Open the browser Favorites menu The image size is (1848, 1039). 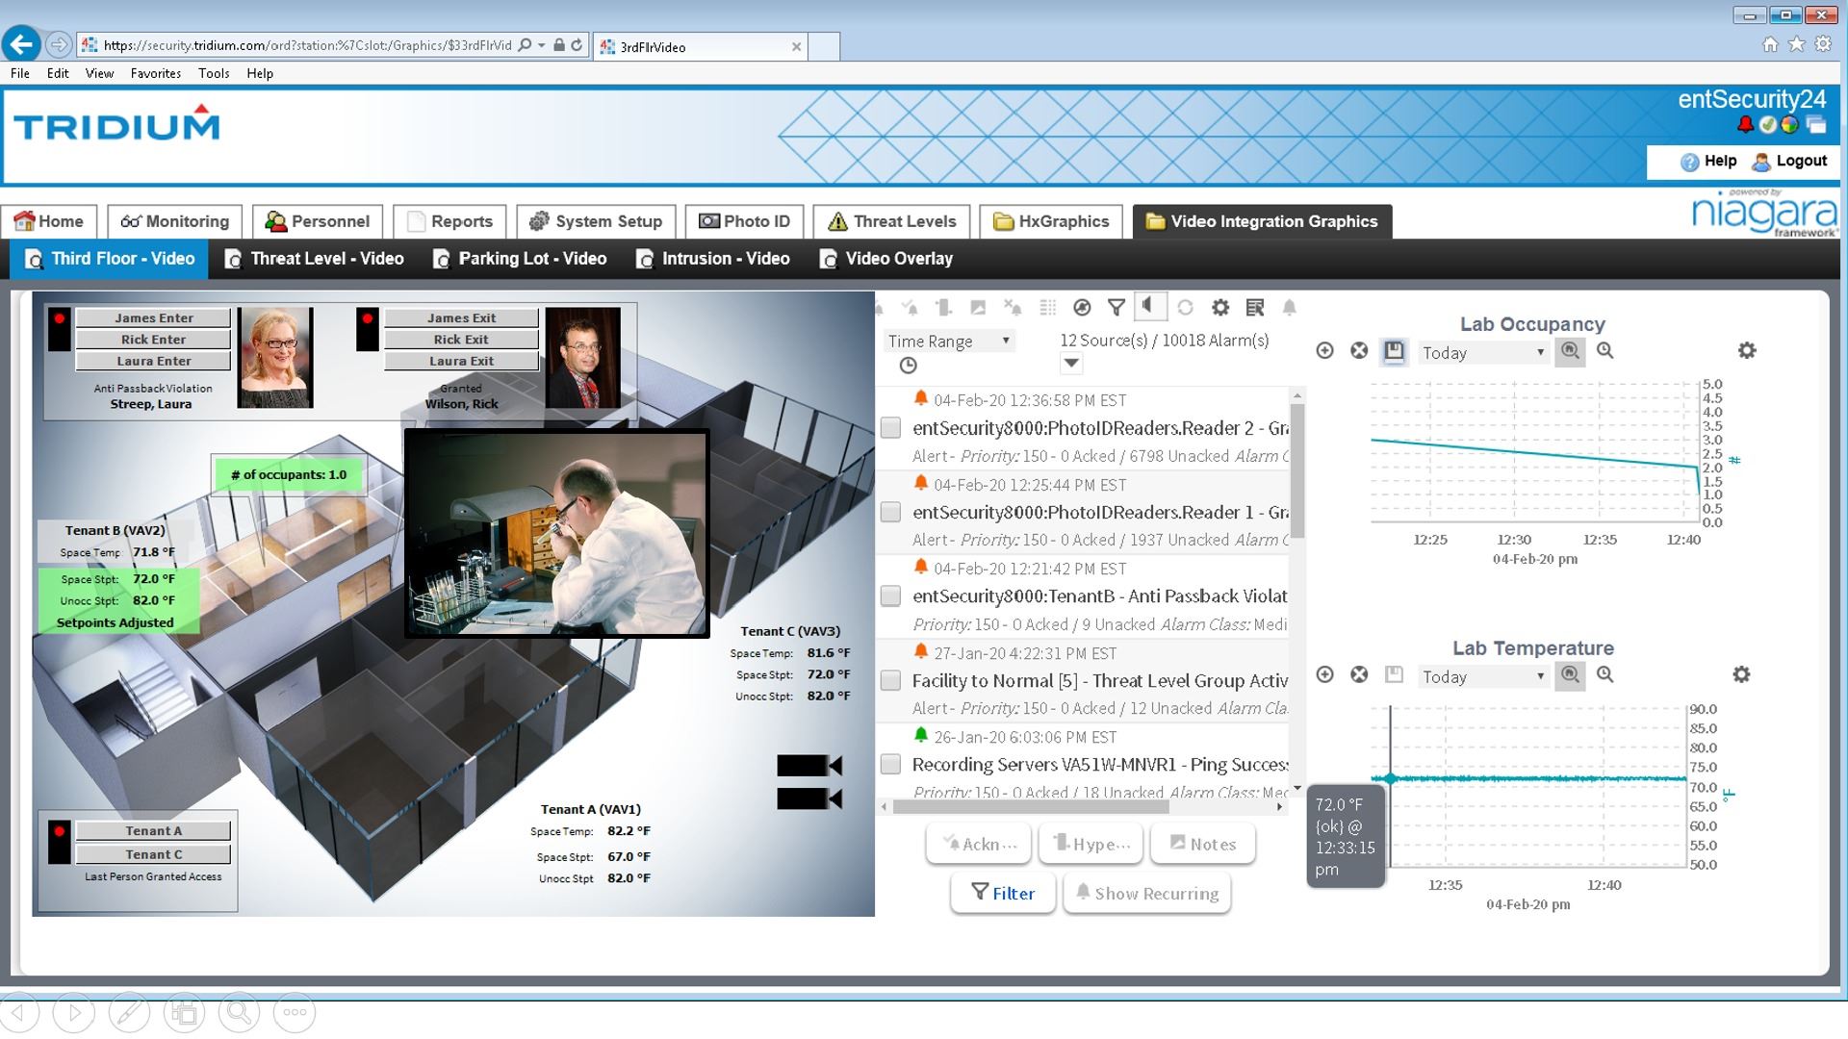tap(156, 73)
